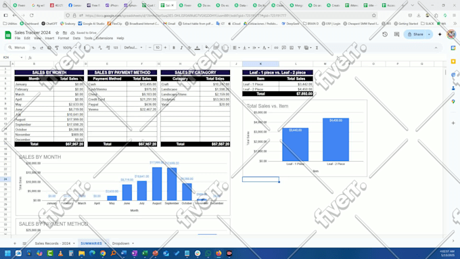The width and height of the screenshot is (460, 259).
Task: Open the Data menu
Action: pos(76,38)
